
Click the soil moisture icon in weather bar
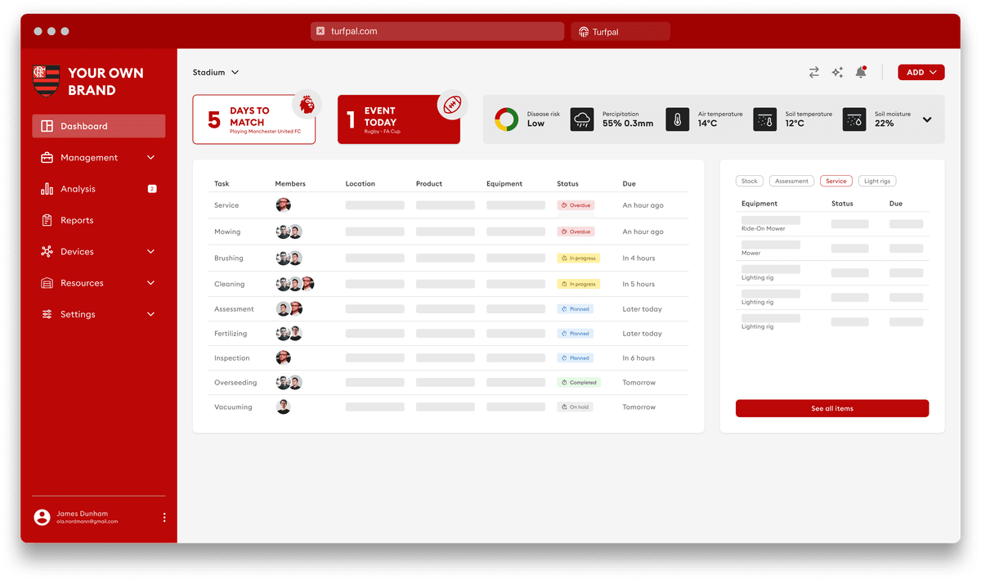click(x=853, y=119)
